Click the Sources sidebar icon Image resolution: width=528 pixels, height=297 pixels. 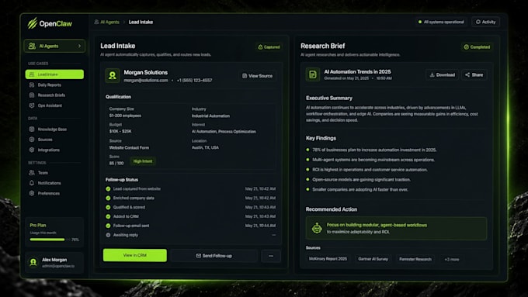pos(32,140)
